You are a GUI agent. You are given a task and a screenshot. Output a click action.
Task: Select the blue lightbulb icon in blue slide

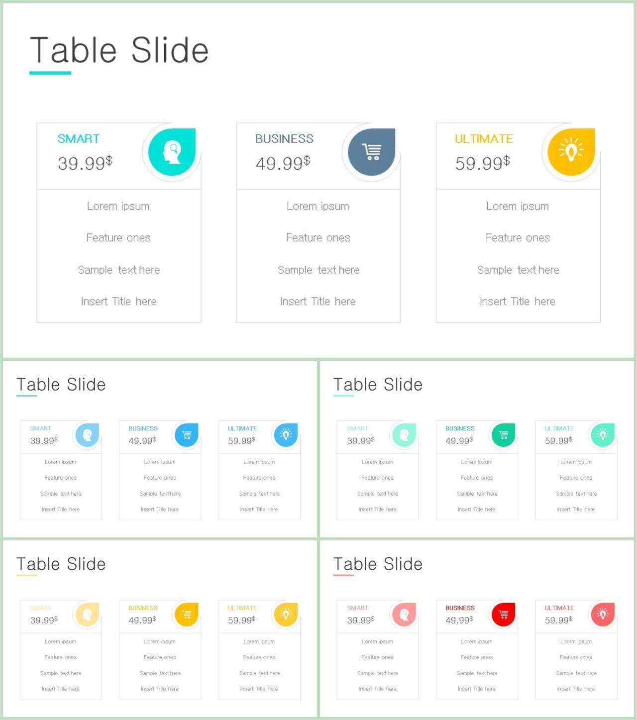coord(286,435)
